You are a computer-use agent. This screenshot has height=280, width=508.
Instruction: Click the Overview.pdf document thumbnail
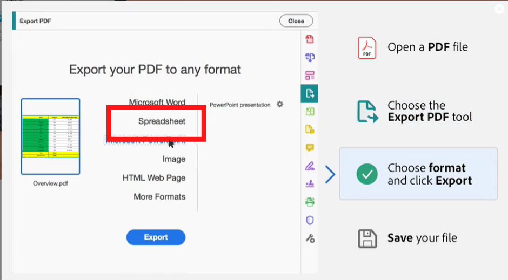[x=50, y=136]
